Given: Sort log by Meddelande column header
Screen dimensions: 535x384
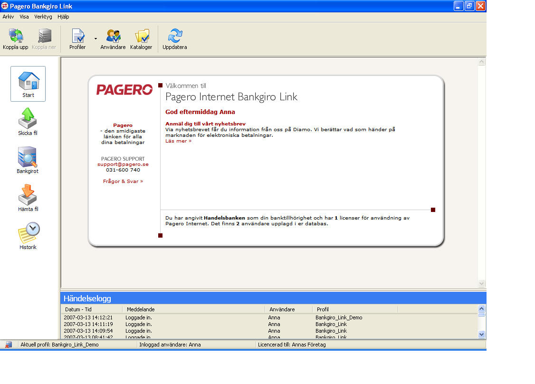Looking at the screenshot, I should pos(193,309).
